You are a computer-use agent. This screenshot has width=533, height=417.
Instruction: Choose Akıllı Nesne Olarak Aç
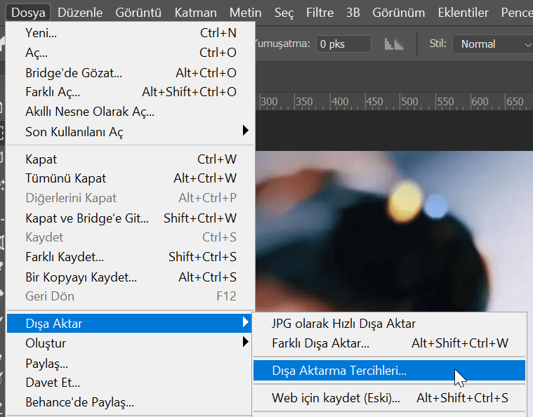tap(89, 112)
